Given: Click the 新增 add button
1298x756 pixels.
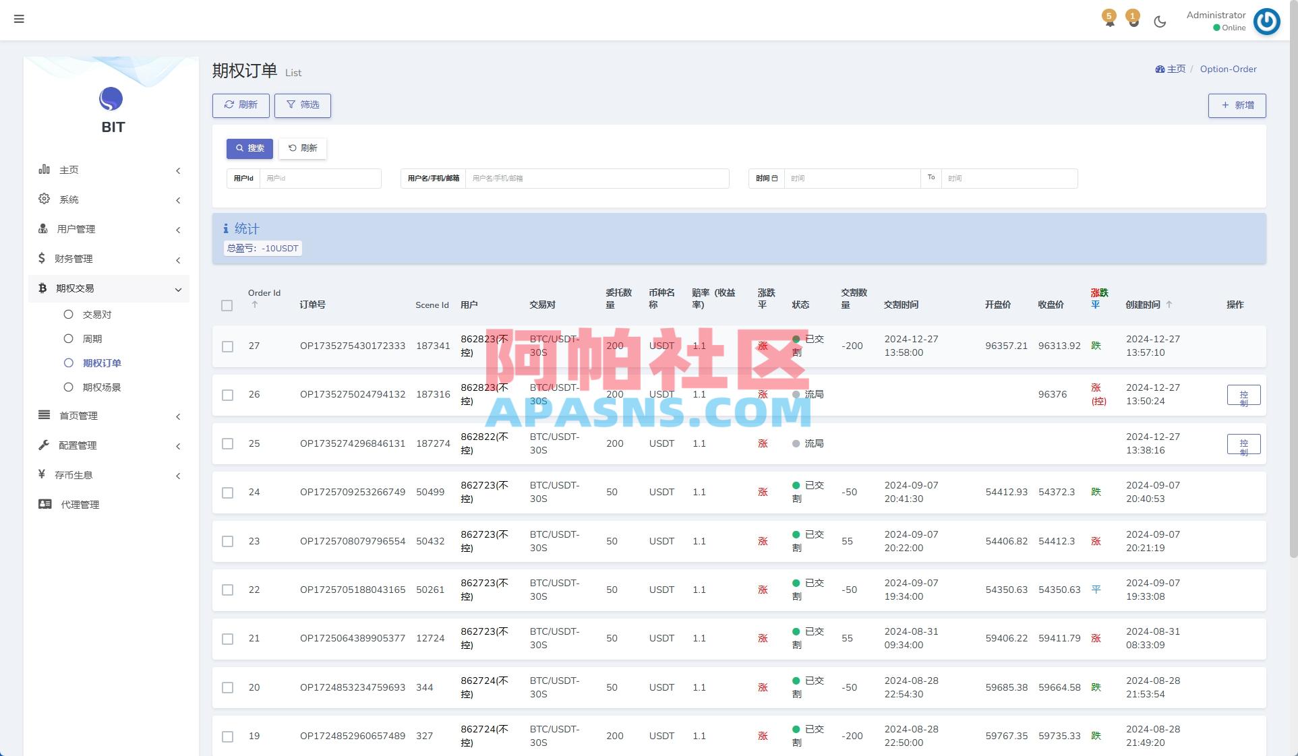Looking at the screenshot, I should pos(1237,105).
